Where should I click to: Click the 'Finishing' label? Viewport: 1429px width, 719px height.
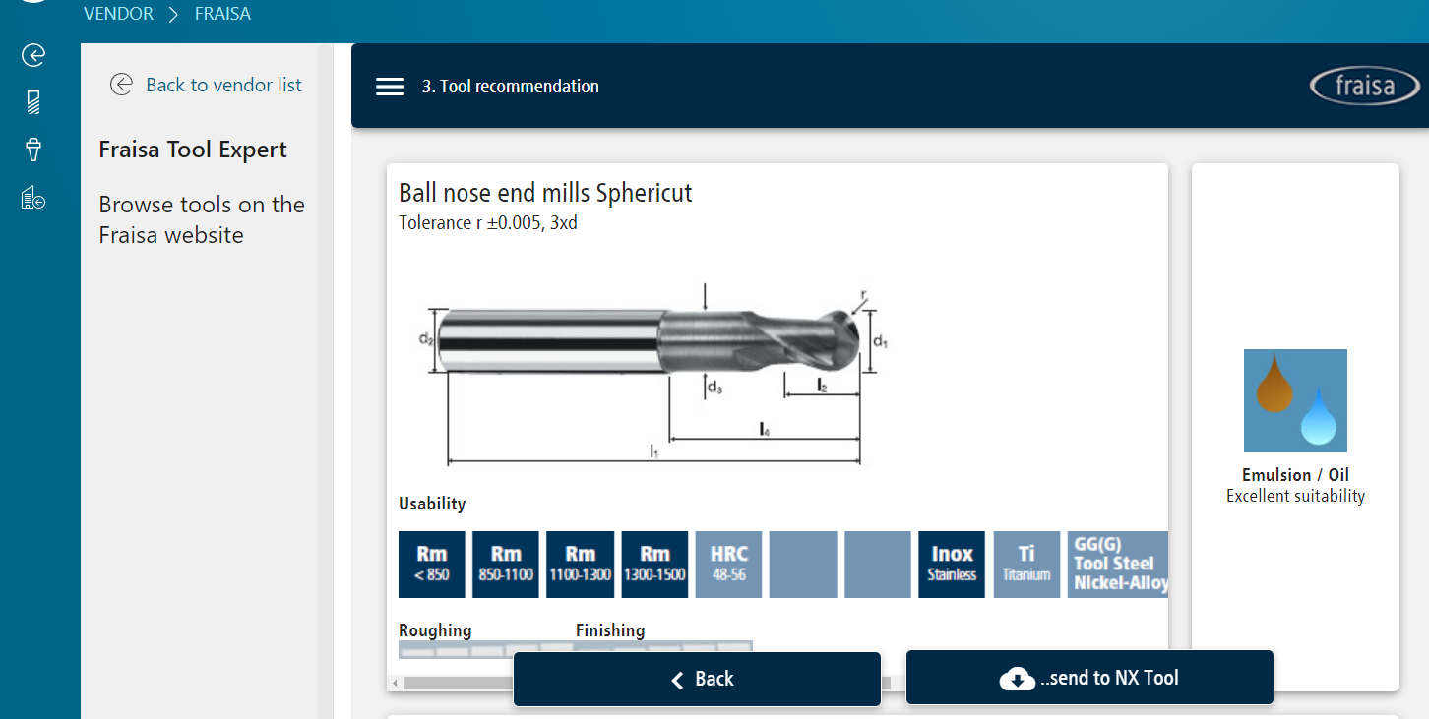[x=610, y=630]
